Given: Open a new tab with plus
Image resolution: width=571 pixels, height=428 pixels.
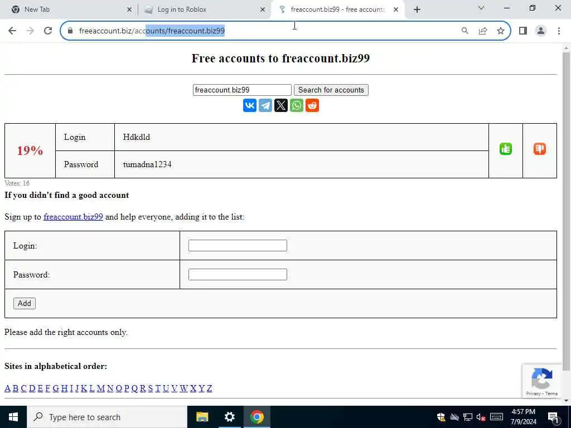Looking at the screenshot, I should (417, 9).
